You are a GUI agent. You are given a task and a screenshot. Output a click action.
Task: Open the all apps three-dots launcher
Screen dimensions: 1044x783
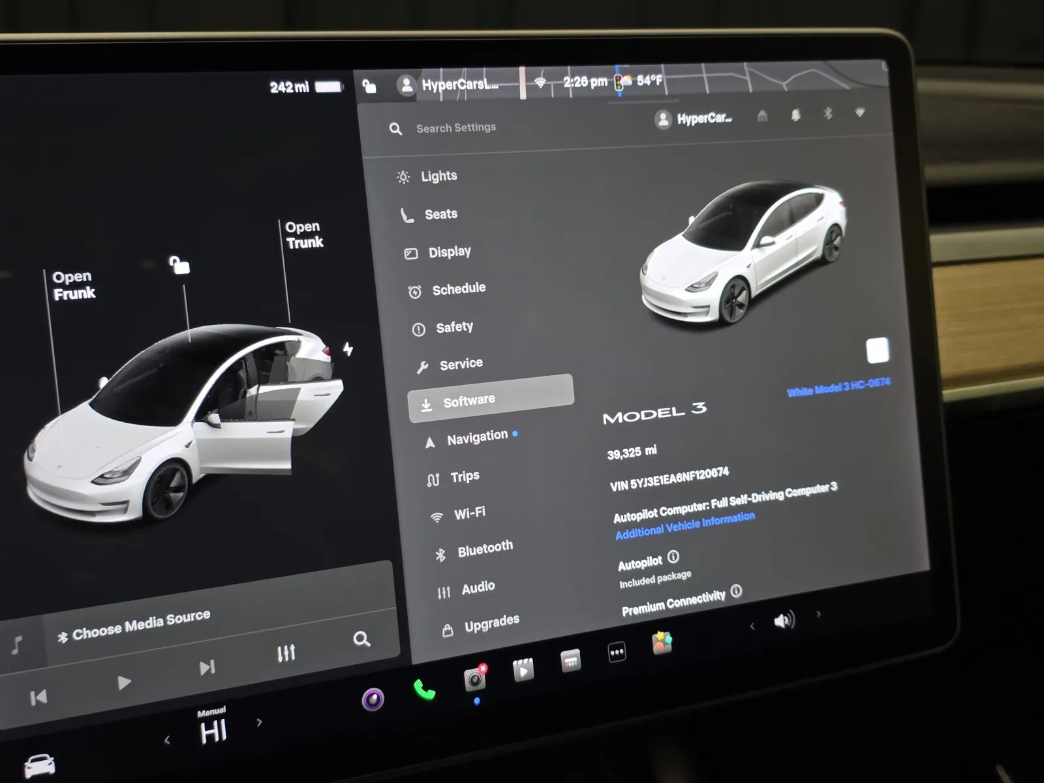[x=617, y=652]
